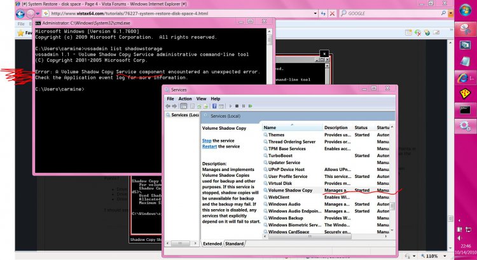Click the cmd.exe title bar icon
The width and height of the screenshot is (477, 260).
(x=38, y=23)
